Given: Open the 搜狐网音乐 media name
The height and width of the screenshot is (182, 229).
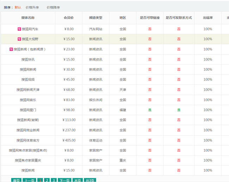Looking at the screenshot, I should (28, 100).
